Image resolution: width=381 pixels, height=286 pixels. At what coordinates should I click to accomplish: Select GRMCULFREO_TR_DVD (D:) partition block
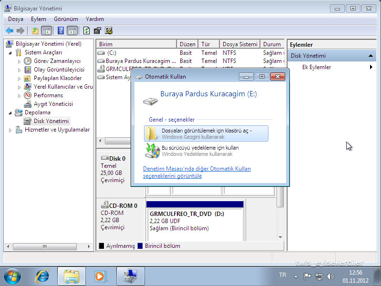(195, 221)
